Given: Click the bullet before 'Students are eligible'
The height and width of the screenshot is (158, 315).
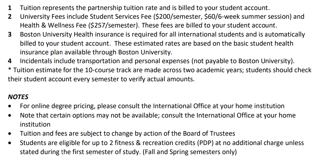Looking at the screenshot, I should pyautogui.click(x=11, y=143).
